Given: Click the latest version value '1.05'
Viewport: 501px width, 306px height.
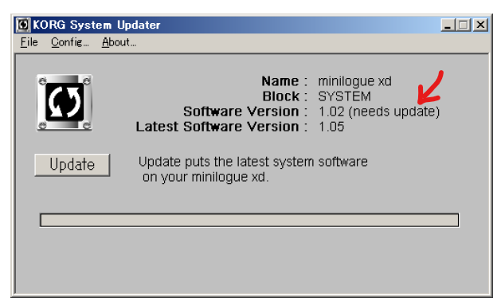Looking at the screenshot, I should pos(331,127).
